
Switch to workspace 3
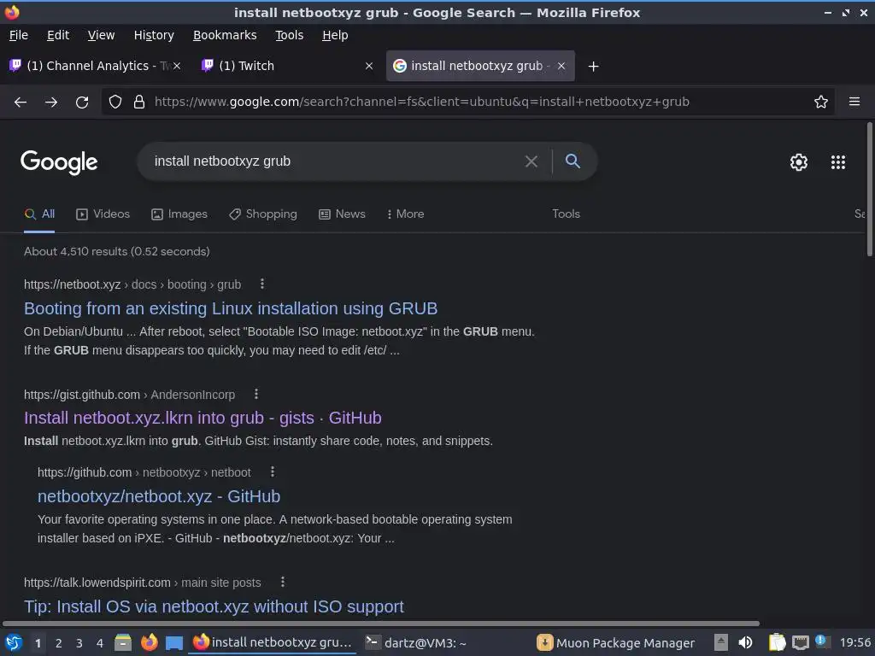click(x=79, y=643)
